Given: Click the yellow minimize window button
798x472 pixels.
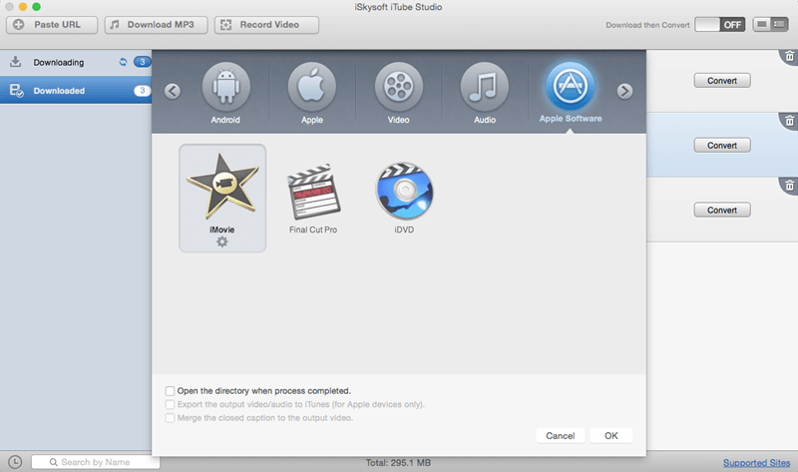Looking at the screenshot, I should 23,7.
